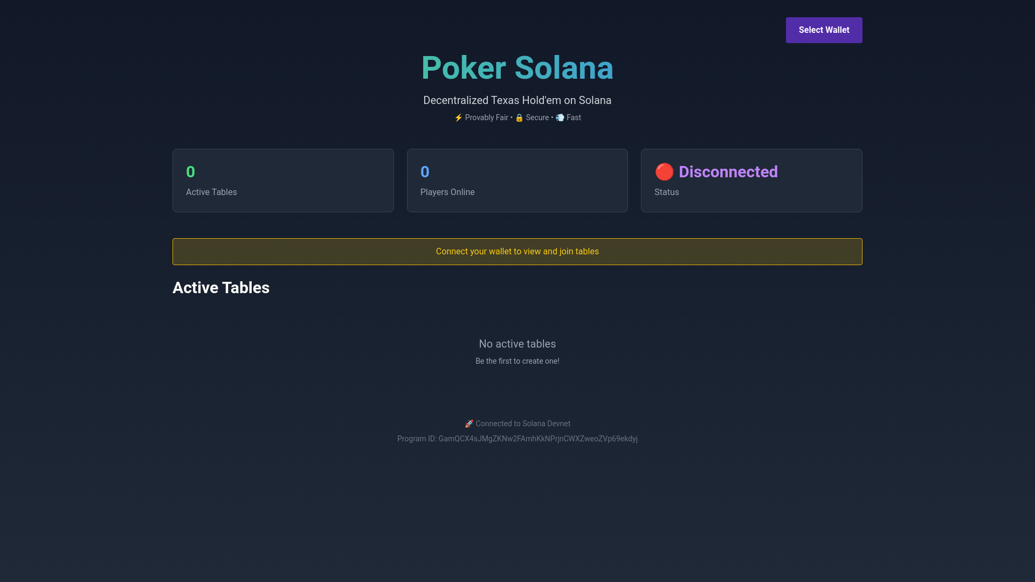Click the Program ID address text
Screen dimensions: 1035x582
tap(537, 439)
